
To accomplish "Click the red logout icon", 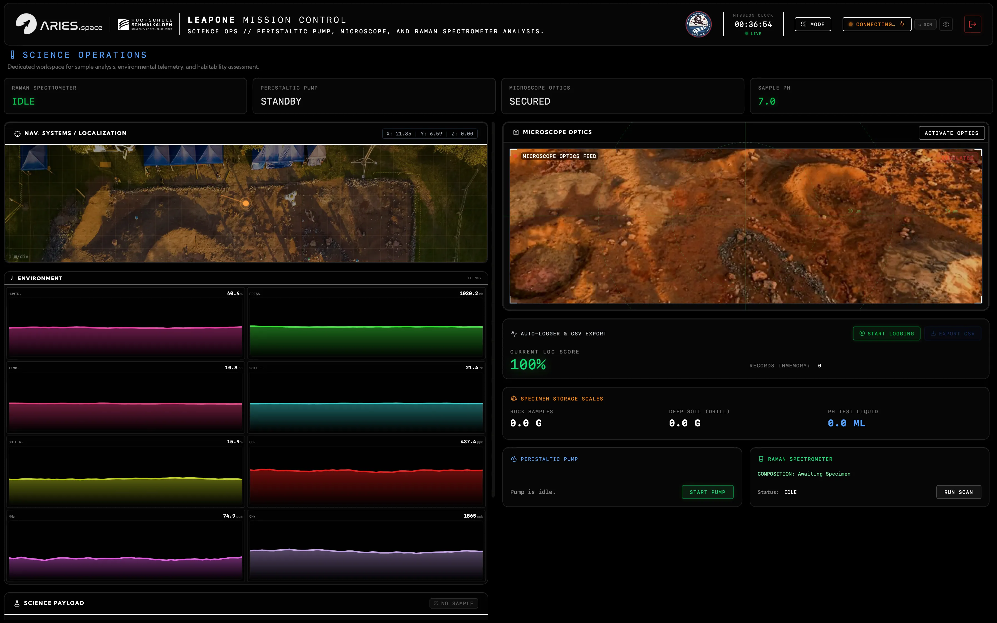I will click(973, 24).
